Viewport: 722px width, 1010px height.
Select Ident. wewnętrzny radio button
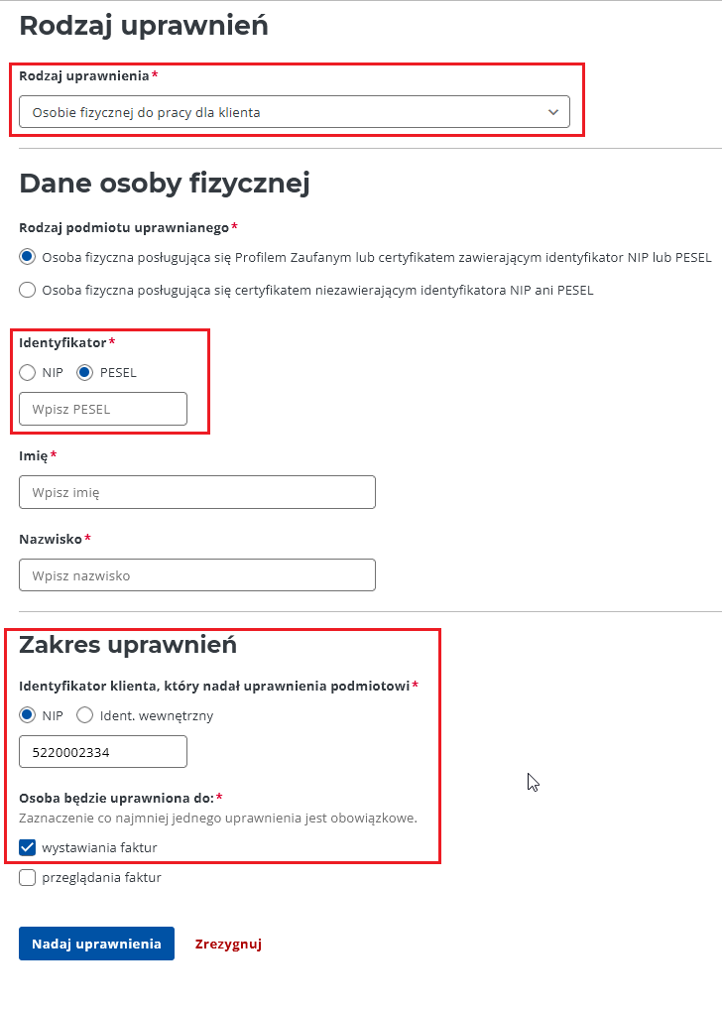(x=85, y=715)
